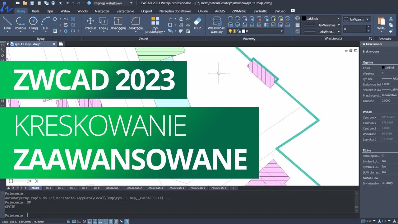Add a new layout with plus tab
This screenshot has height=224, width=398.
[x=233, y=188]
